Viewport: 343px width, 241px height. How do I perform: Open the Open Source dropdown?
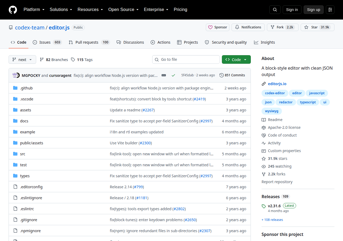point(123,10)
